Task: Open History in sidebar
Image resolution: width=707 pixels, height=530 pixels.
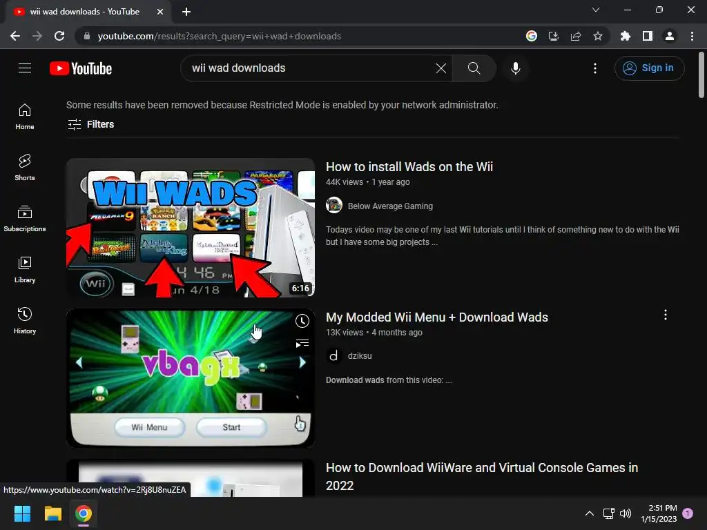Action: [25, 321]
